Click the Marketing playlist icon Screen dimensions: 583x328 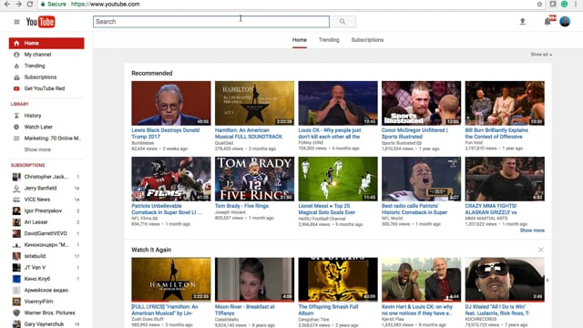[16, 138]
